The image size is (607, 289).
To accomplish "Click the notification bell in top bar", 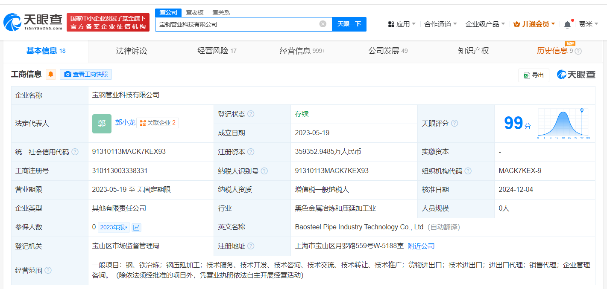I will (x=567, y=24).
